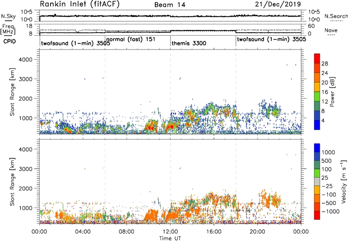Pick the blue bottom segment of Power colorbar
The height and width of the screenshot is (241, 348).
point(317,125)
